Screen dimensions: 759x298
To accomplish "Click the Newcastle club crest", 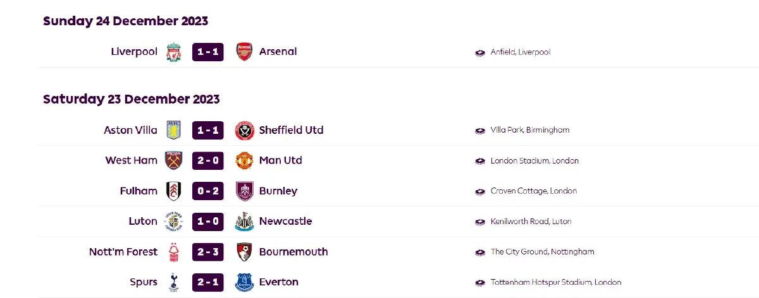I will point(244,222).
